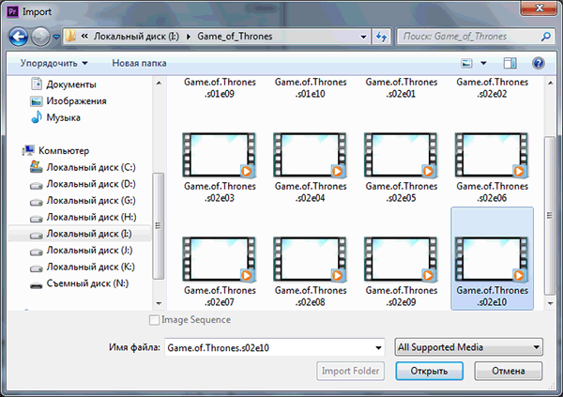Open Локальный диск (H:)

point(83,218)
